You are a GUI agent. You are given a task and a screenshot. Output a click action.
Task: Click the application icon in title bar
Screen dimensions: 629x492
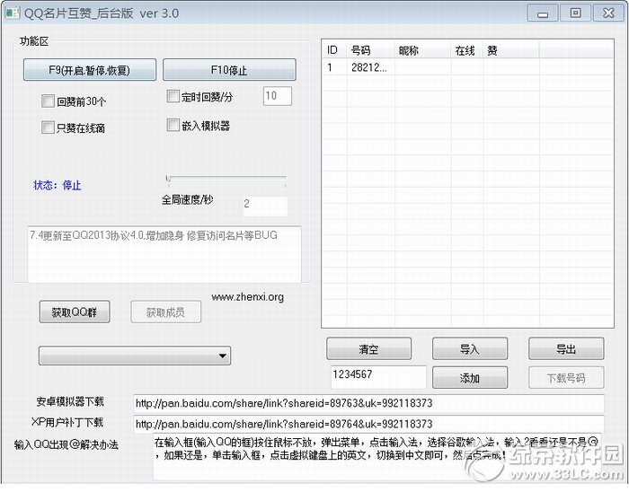(x=13, y=13)
